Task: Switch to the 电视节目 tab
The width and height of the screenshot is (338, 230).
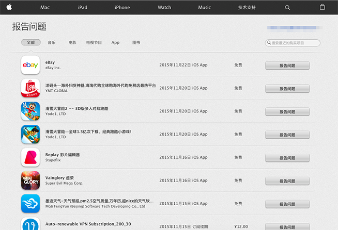Action: click(x=94, y=43)
